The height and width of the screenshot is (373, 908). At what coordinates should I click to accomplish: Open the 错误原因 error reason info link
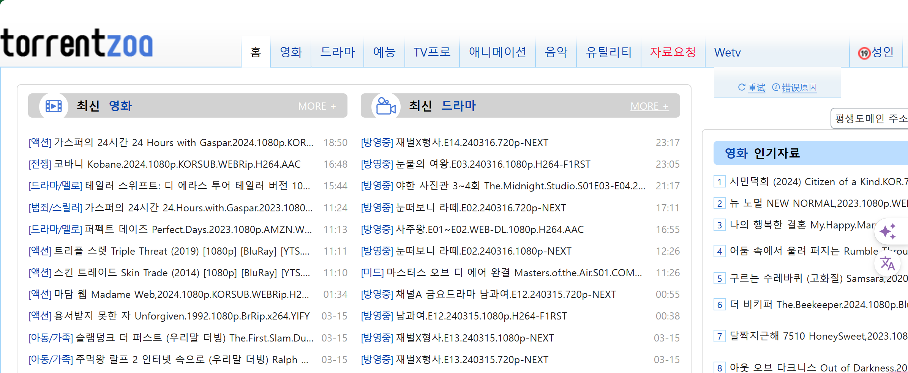795,88
